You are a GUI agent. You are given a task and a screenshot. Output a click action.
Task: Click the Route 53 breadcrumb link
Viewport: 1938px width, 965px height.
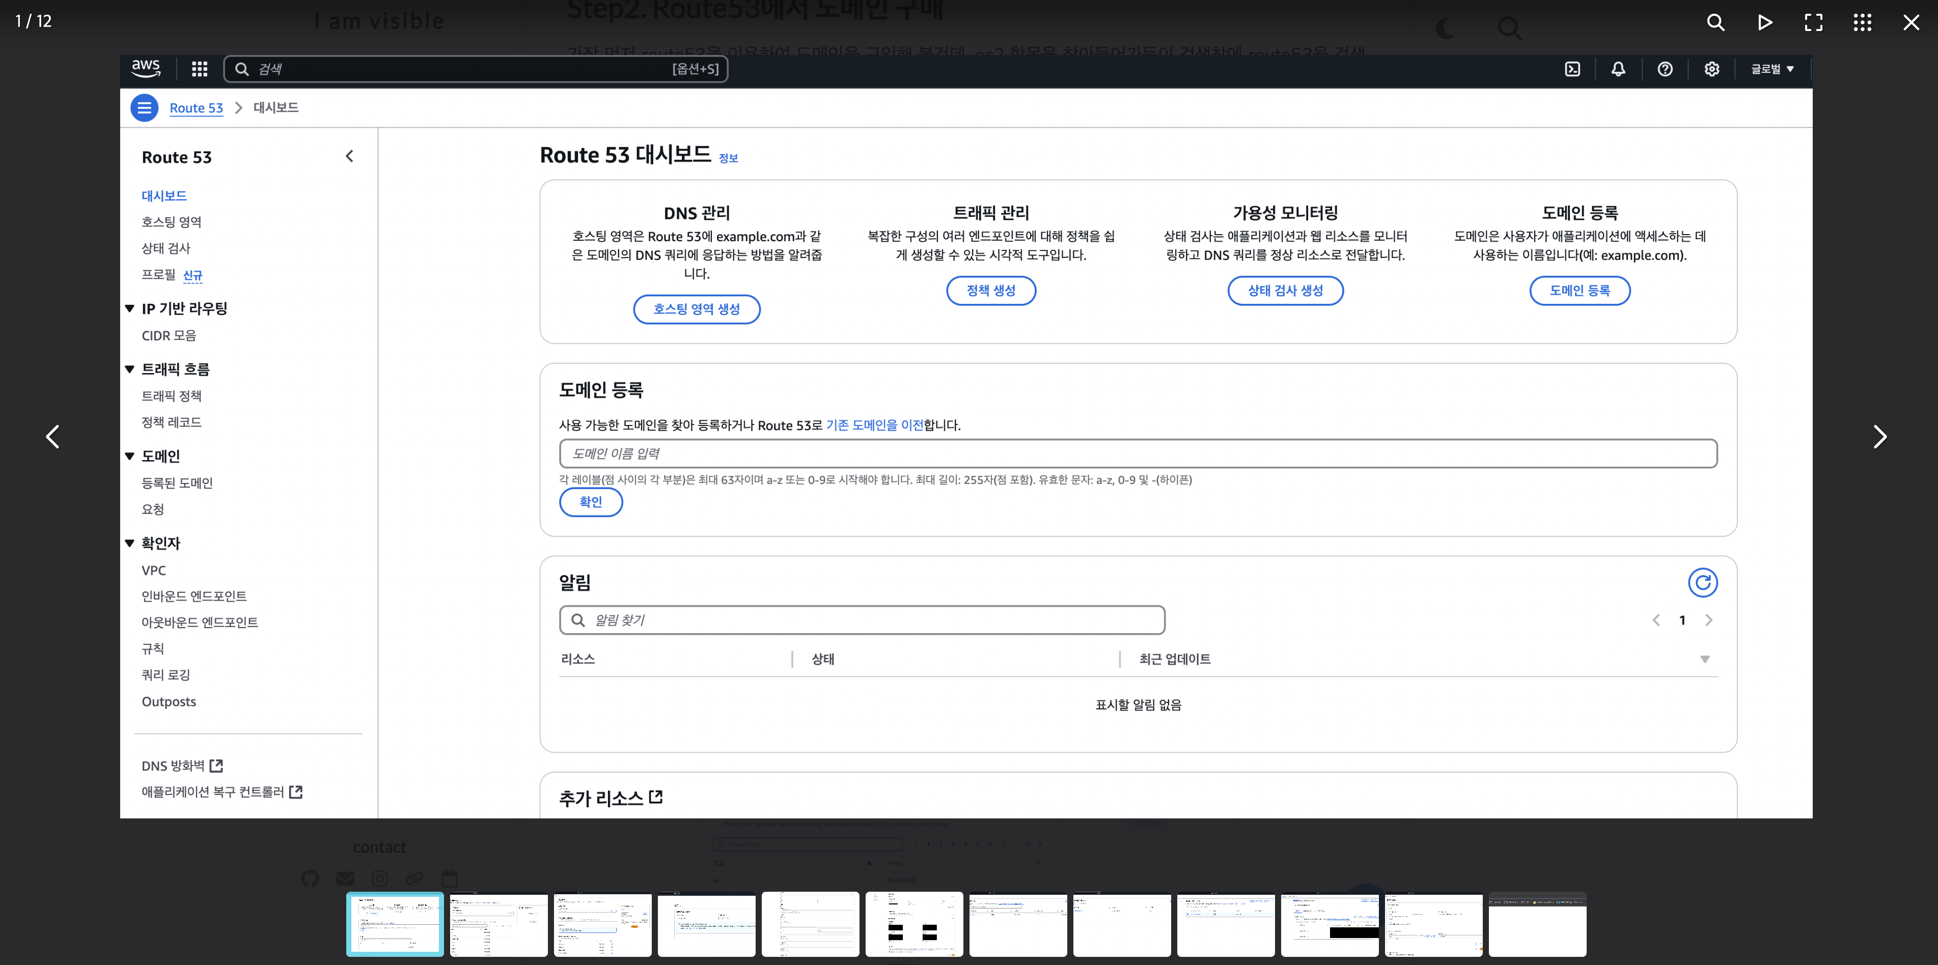pyautogui.click(x=197, y=107)
